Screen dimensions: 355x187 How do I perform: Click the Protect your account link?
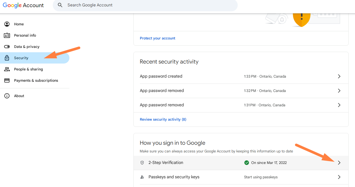point(158,38)
